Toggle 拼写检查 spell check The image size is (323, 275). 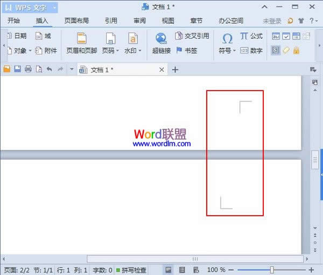click(131, 270)
